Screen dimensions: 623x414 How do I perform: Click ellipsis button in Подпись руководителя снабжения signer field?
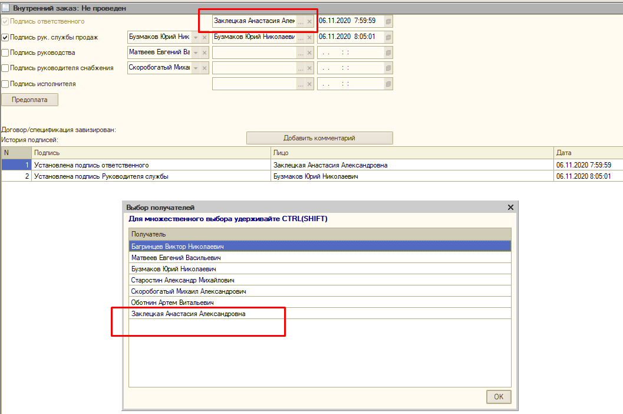click(301, 68)
